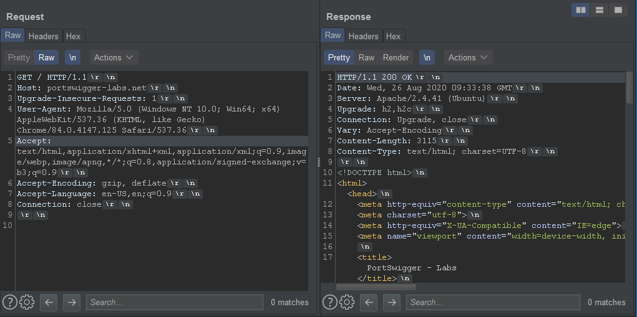Image resolution: width=637 pixels, height=317 pixels.
Task: Click the 'PortSwigger - Labs' title text
Action: tap(412, 268)
